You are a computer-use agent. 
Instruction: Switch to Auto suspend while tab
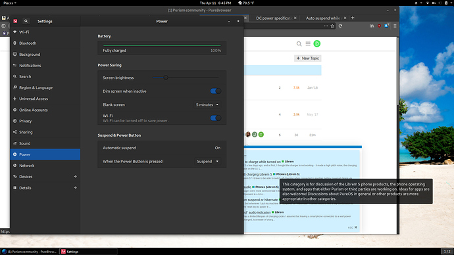pyautogui.click(x=324, y=18)
